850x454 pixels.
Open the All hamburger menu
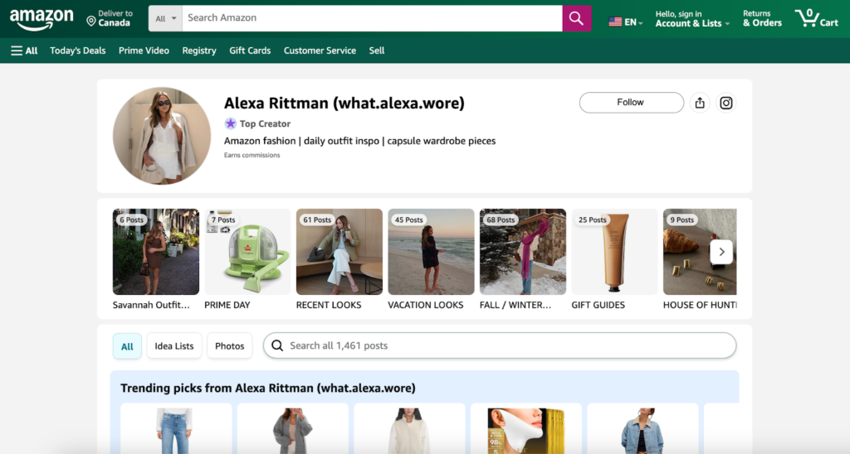tap(24, 51)
